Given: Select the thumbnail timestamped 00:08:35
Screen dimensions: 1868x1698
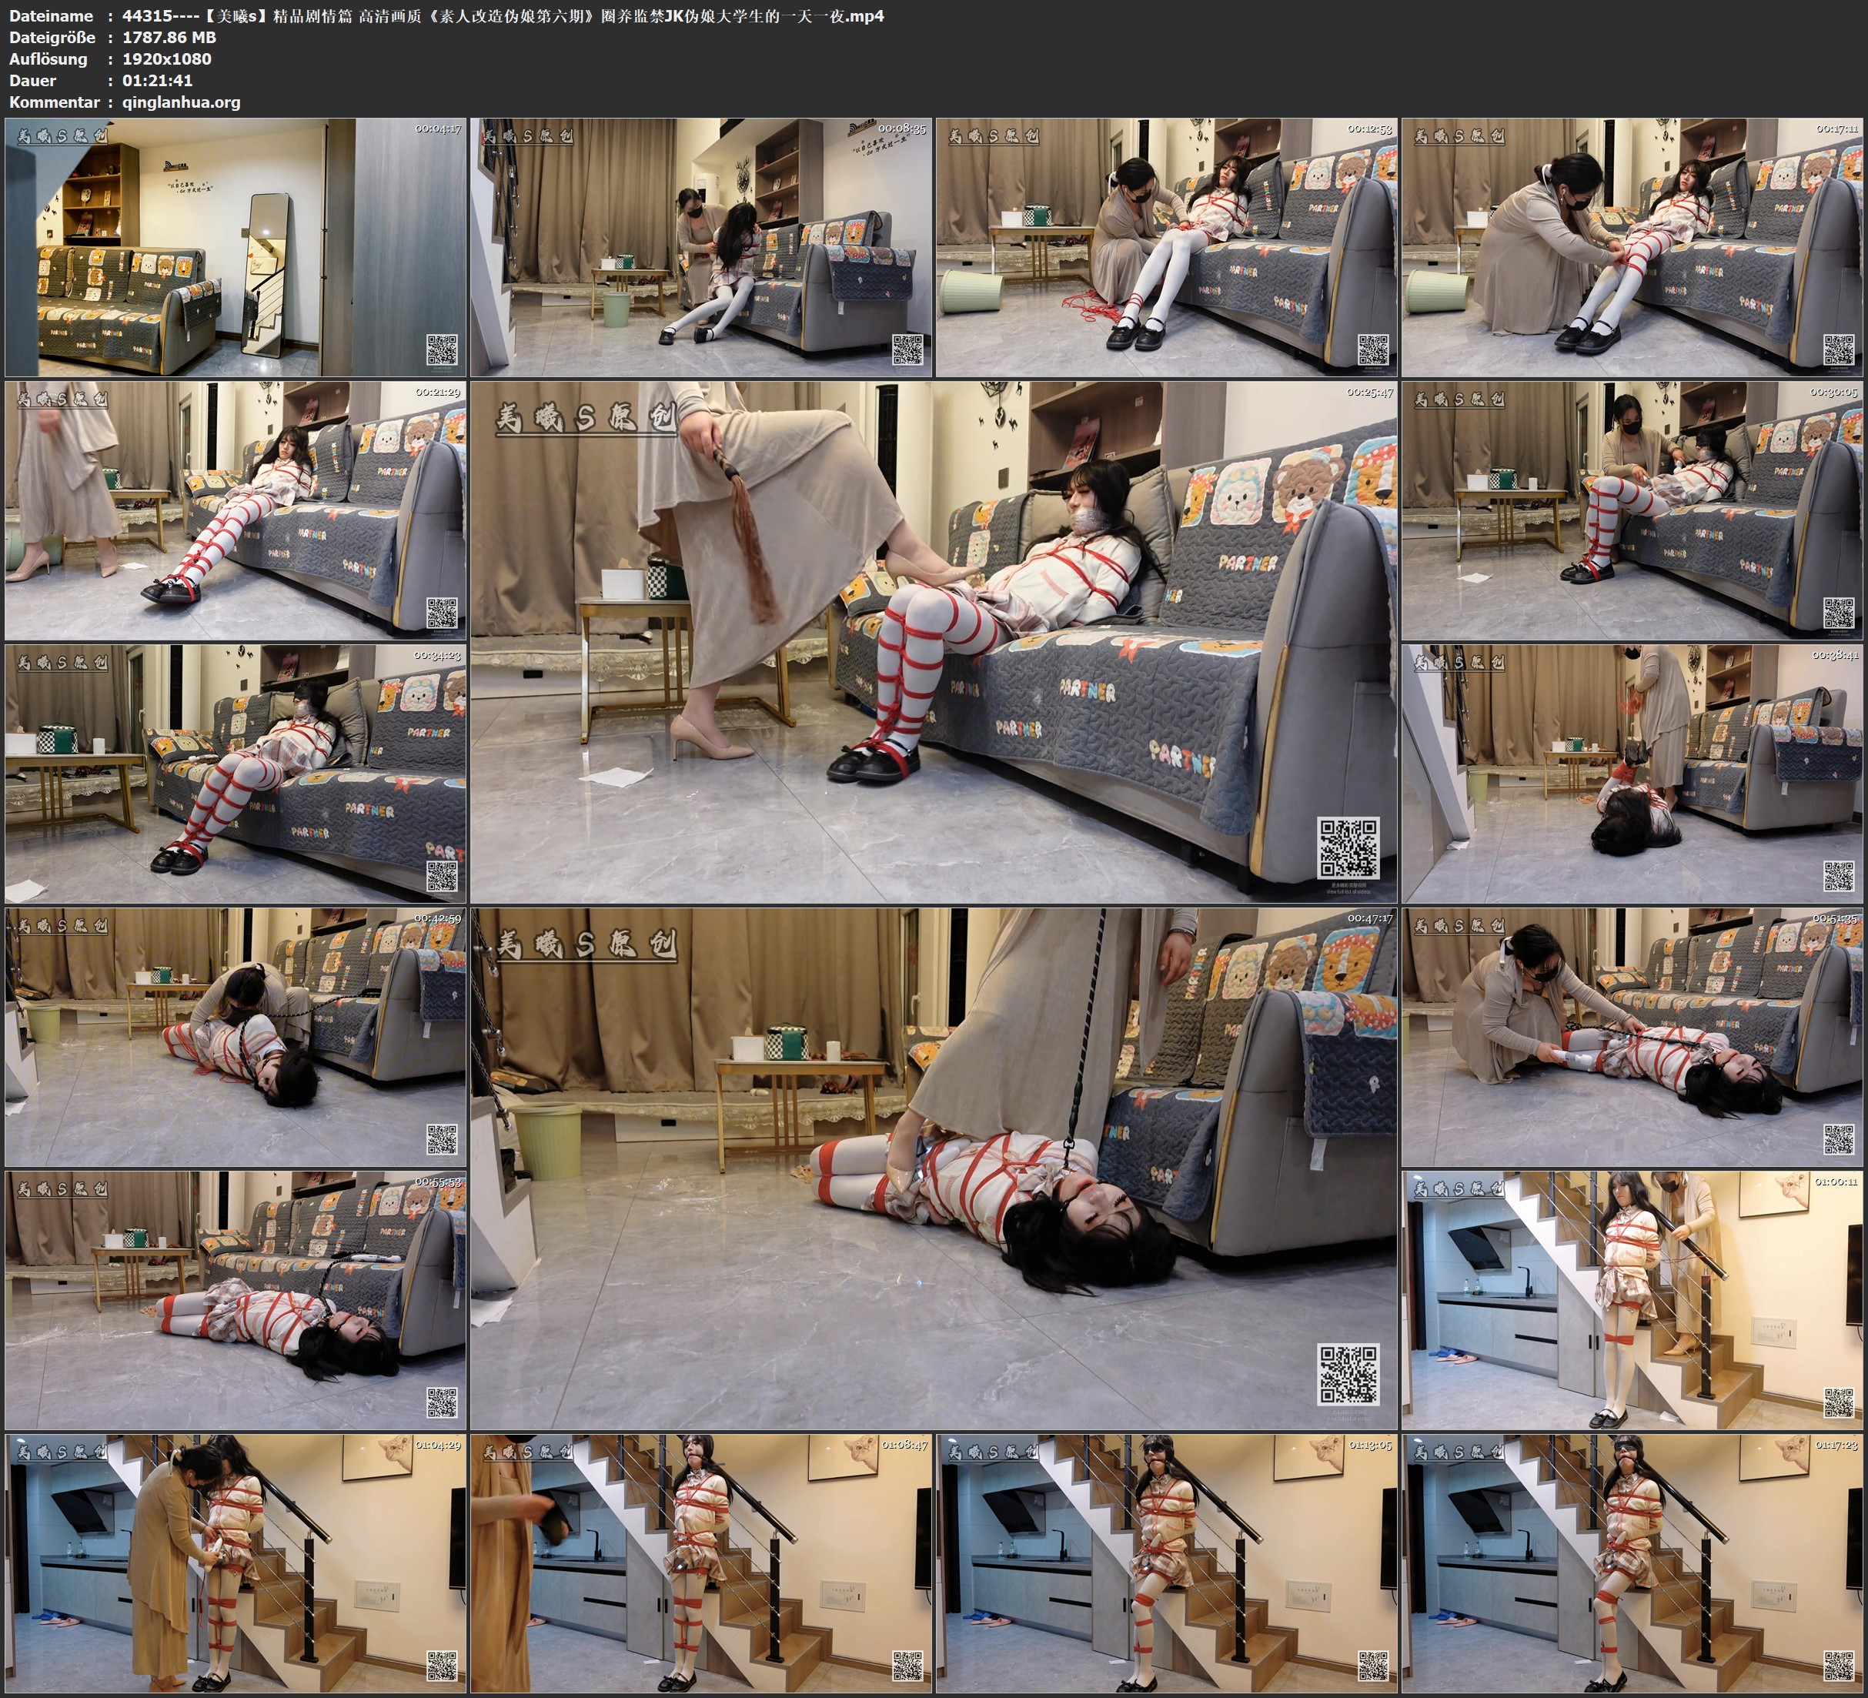Looking at the screenshot, I should click(x=700, y=246).
